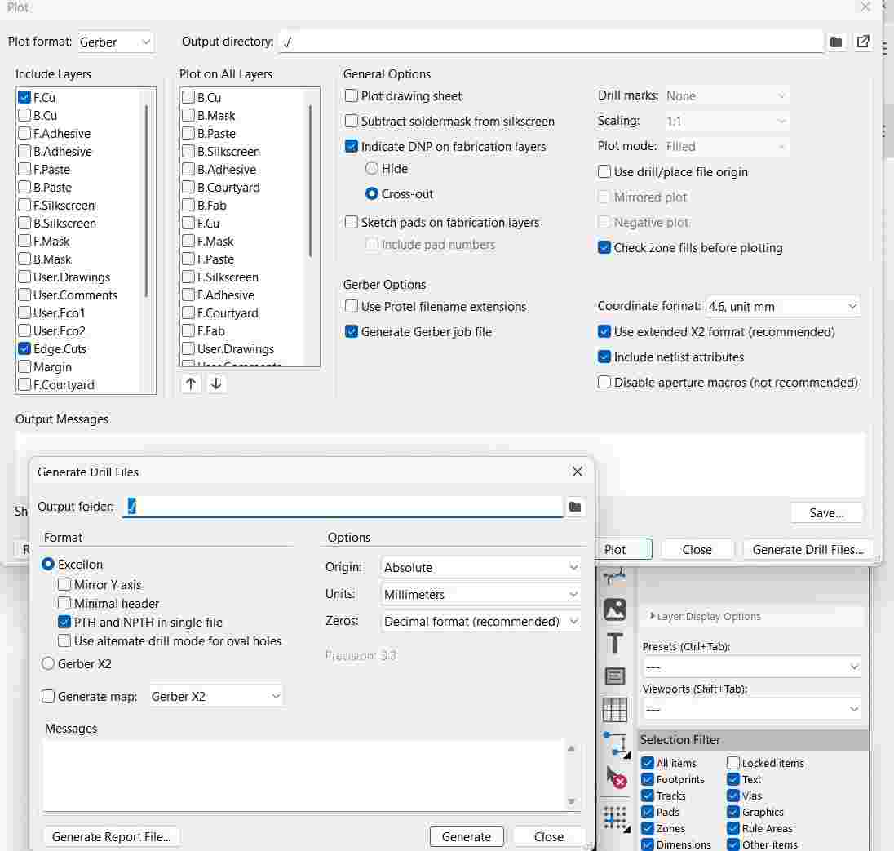Uncheck Edge.Cuts layer
This screenshot has width=894, height=851.
[x=24, y=348]
